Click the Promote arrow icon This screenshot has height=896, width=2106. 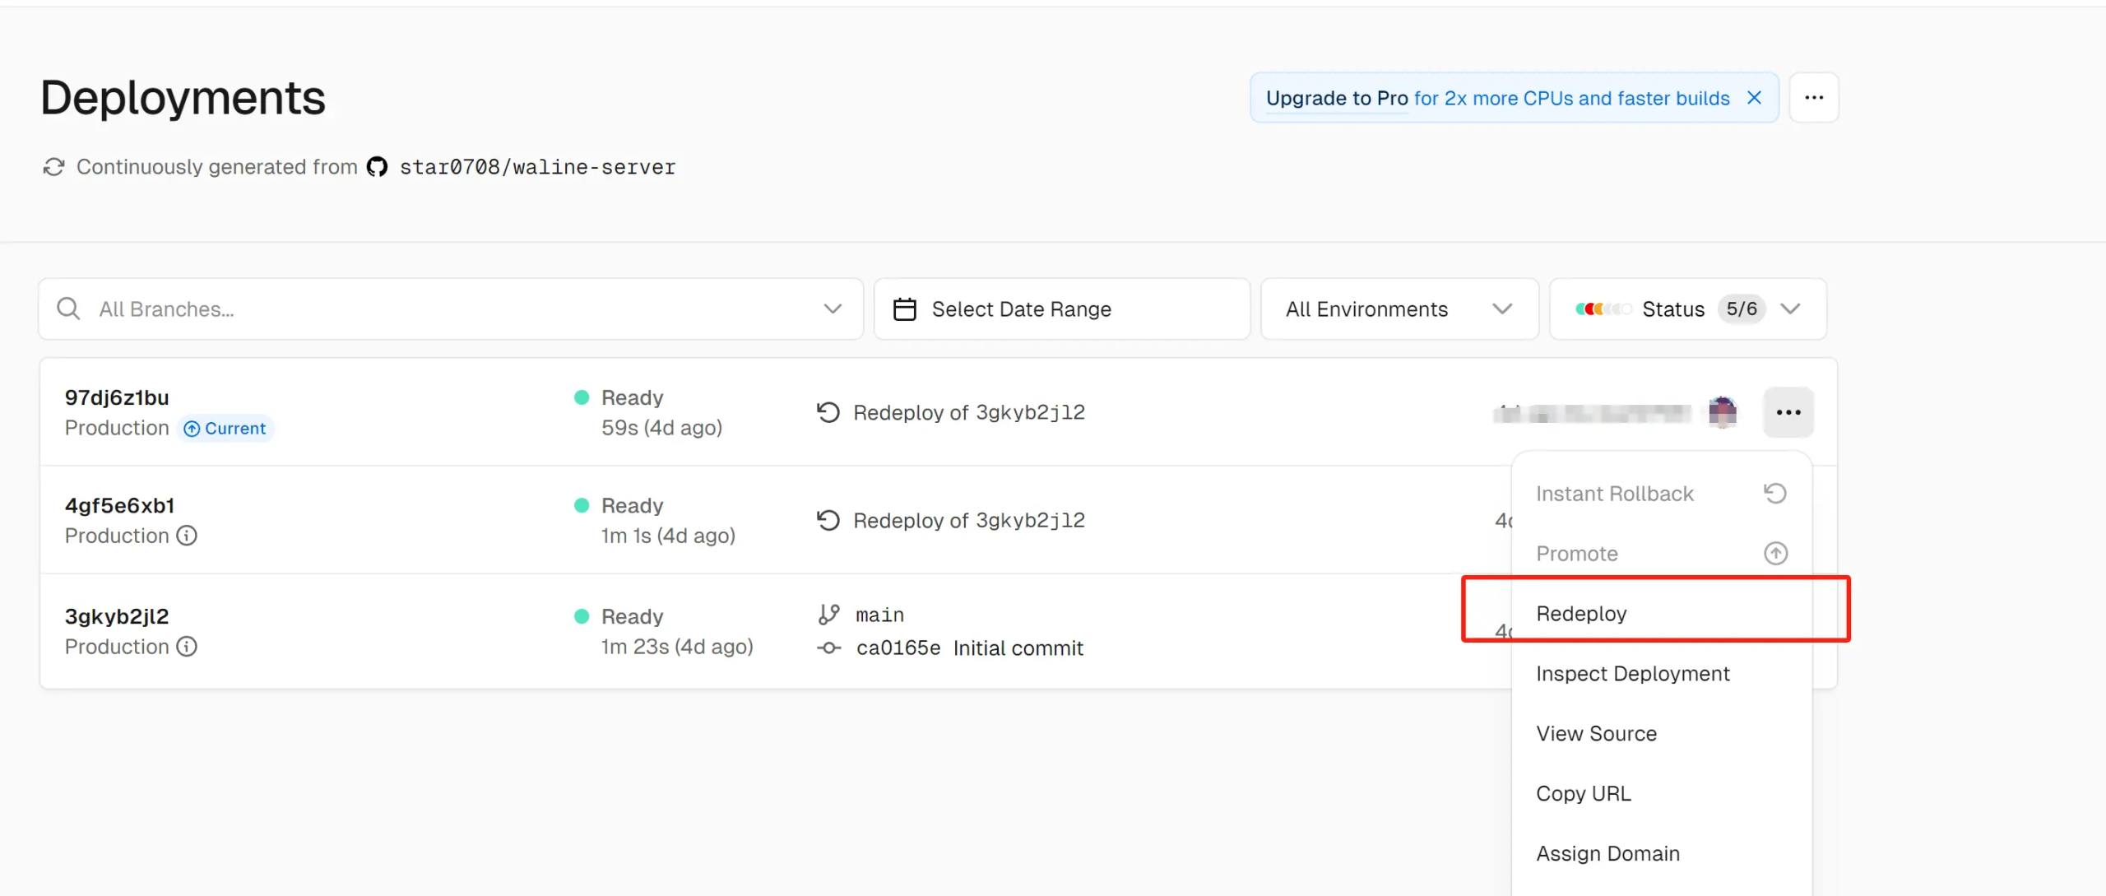coord(1775,554)
